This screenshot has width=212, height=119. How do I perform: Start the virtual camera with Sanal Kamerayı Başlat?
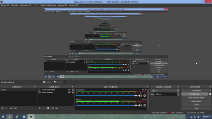[196, 98]
